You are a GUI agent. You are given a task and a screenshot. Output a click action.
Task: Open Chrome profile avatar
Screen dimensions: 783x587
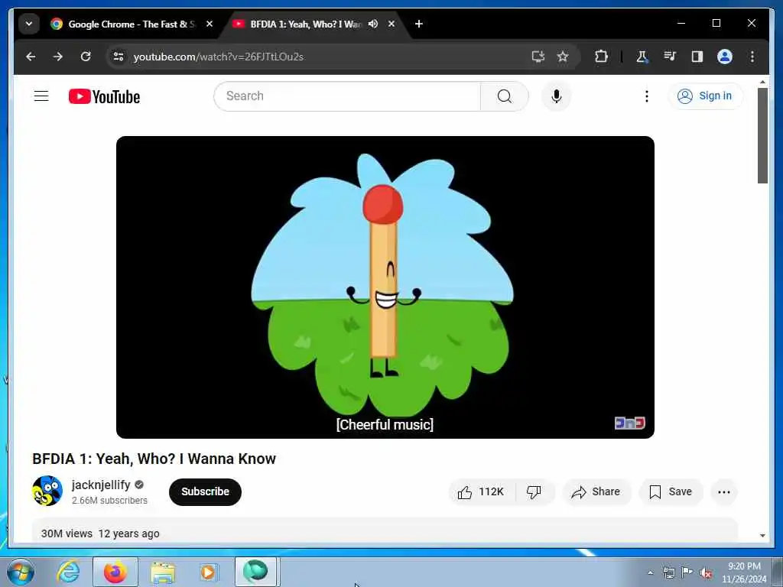click(725, 57)
